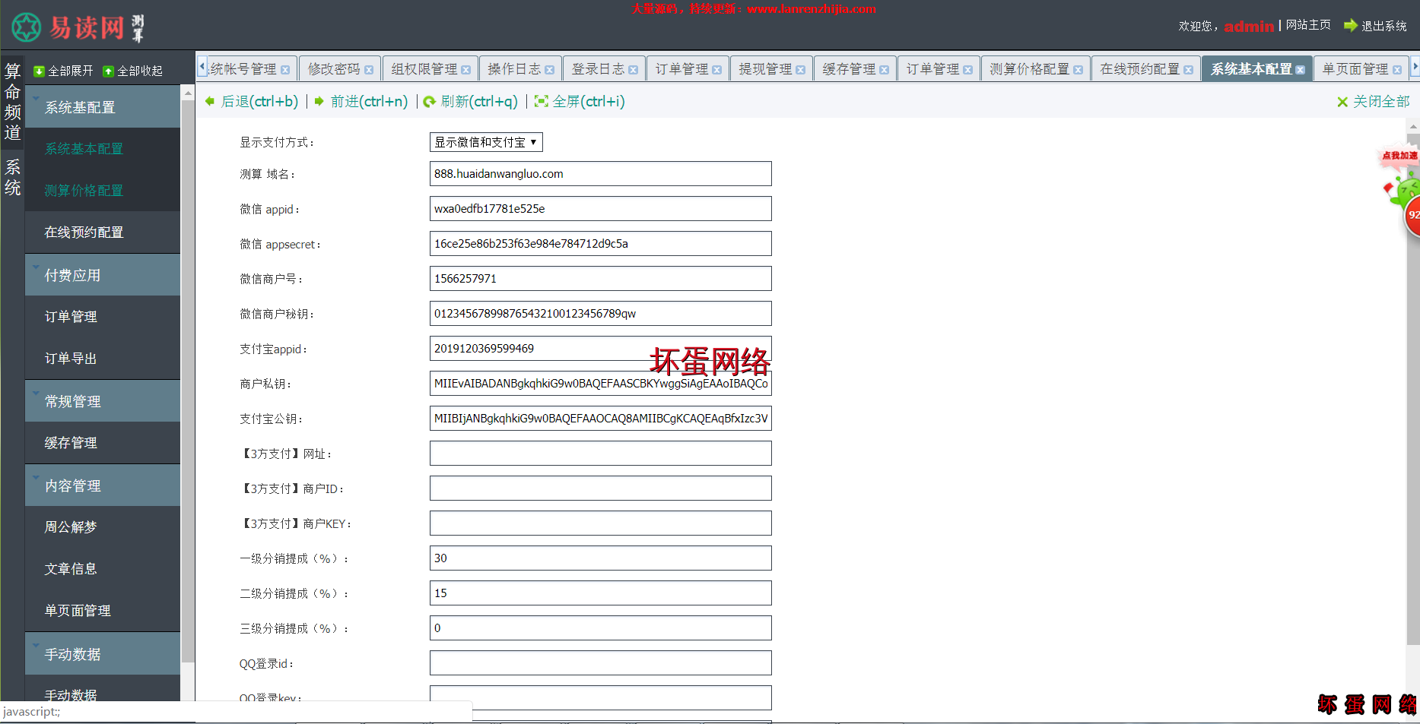Collapse the 内容管理 sidebar group
Image resolution: width=1420 pixels, height=724 pixels.
pyautogui.click(x=103, y=485)
